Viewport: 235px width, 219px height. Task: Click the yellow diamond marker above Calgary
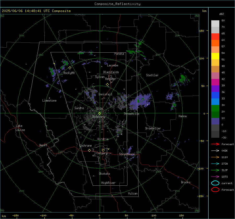103,150
